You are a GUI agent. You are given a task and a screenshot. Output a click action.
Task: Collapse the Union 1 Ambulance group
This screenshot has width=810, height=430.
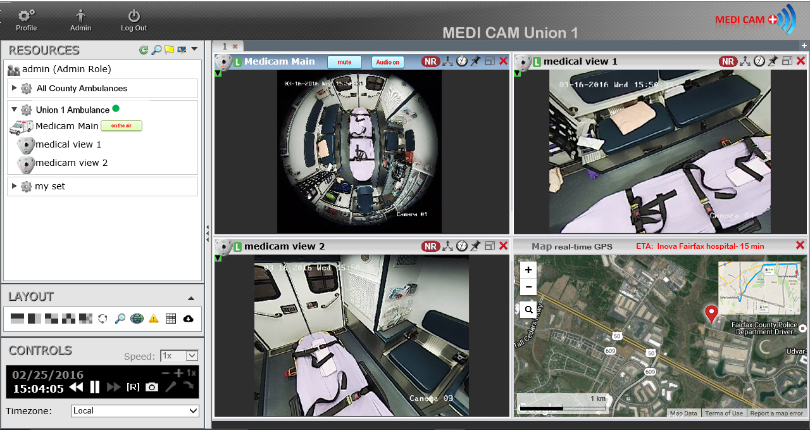click(x=15, y=110)
